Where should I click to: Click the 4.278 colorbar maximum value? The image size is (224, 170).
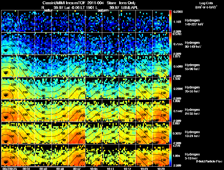(176, 146)
